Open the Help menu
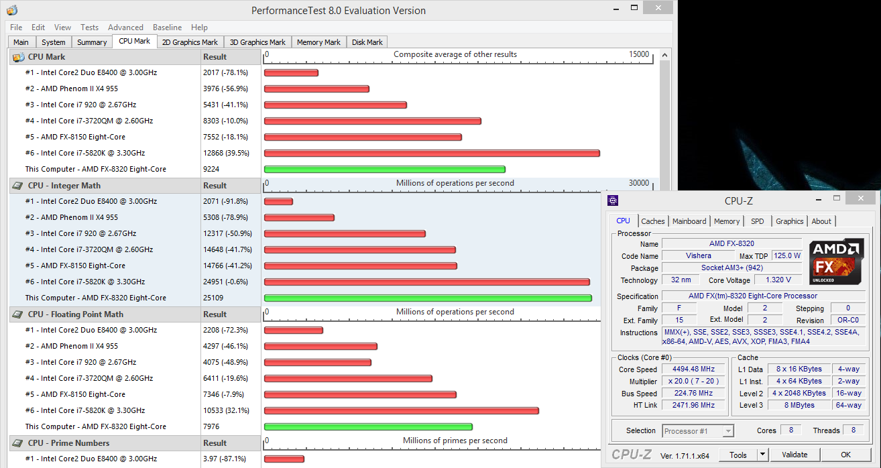The width and height of the screenshot is (881, 468). [x=199, y=27]
